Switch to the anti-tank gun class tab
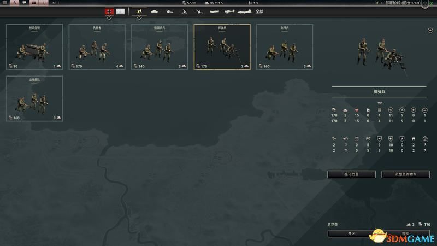The width and height of the screenshot is (437, 246). [x=169, y=11]
